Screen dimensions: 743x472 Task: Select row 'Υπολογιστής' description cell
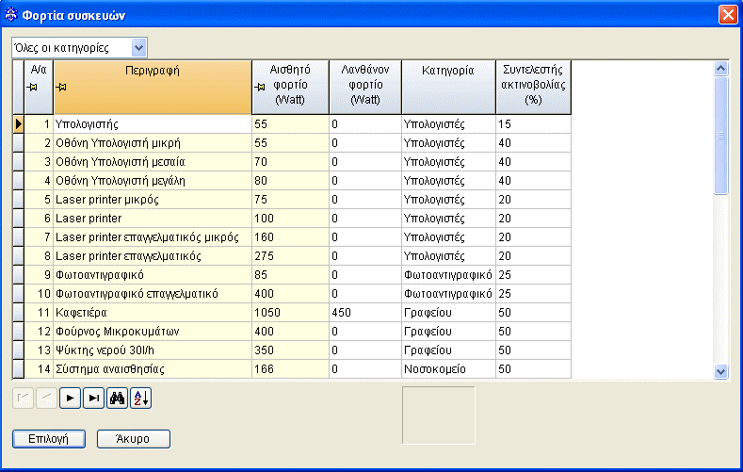click(x=153, y=124)
